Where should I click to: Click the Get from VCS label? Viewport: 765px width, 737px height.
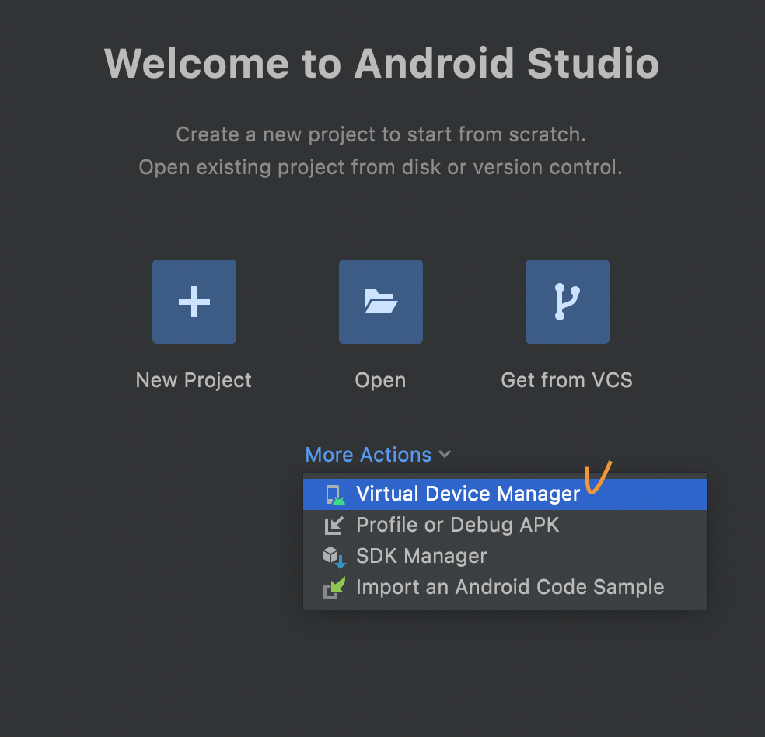[567, 380]
